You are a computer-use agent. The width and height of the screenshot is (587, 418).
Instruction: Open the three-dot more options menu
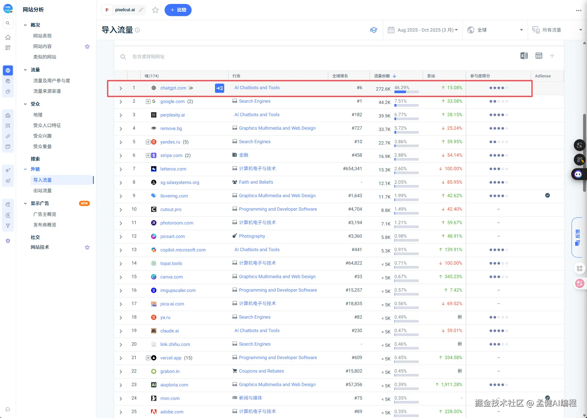point(578,11)
